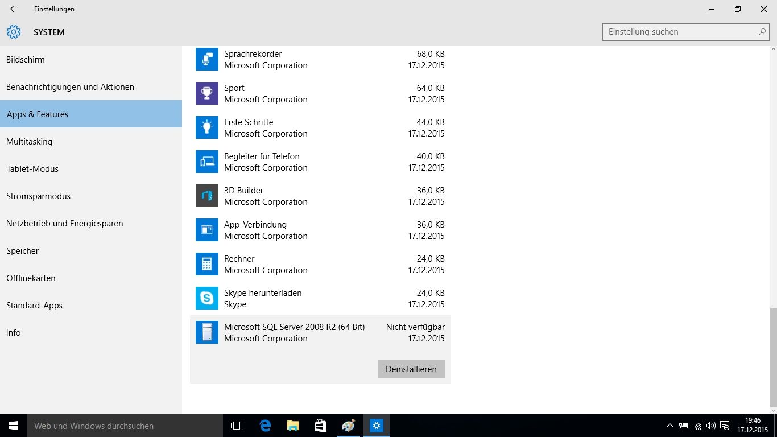Click the SYSTEM heading text

click(49, 32)
